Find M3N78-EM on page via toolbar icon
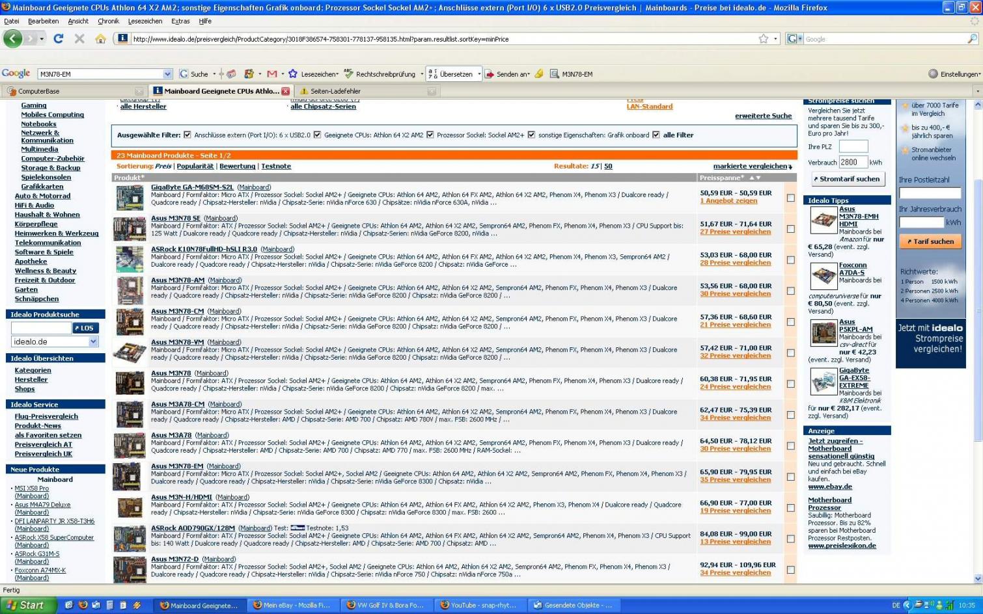Screen dimensions: 983x614 point(572,74)
